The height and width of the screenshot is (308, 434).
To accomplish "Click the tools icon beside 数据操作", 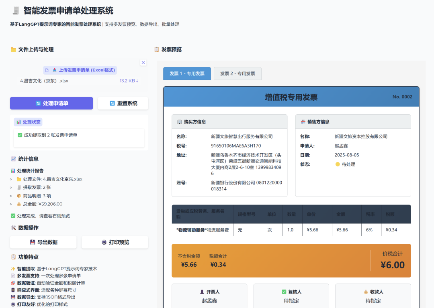I will pyautogui.click(x=13, y=228).
